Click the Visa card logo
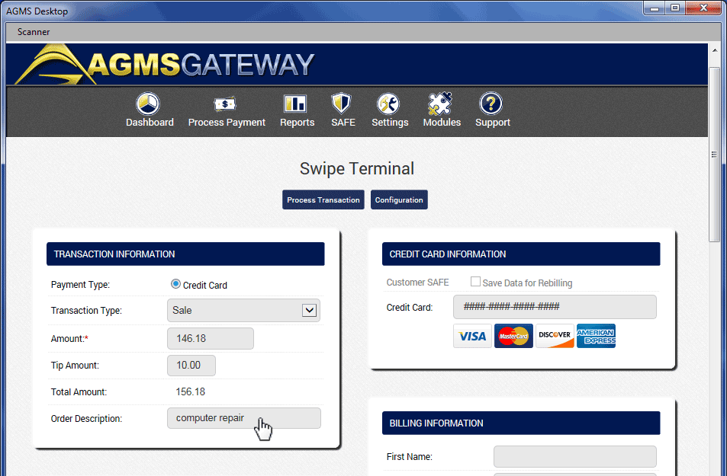Screen dimensions: 727x476 (x=472, y=336)
